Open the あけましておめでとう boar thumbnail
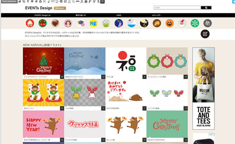The height and width of the screenshot is (144, 235). tap(126, 93)
